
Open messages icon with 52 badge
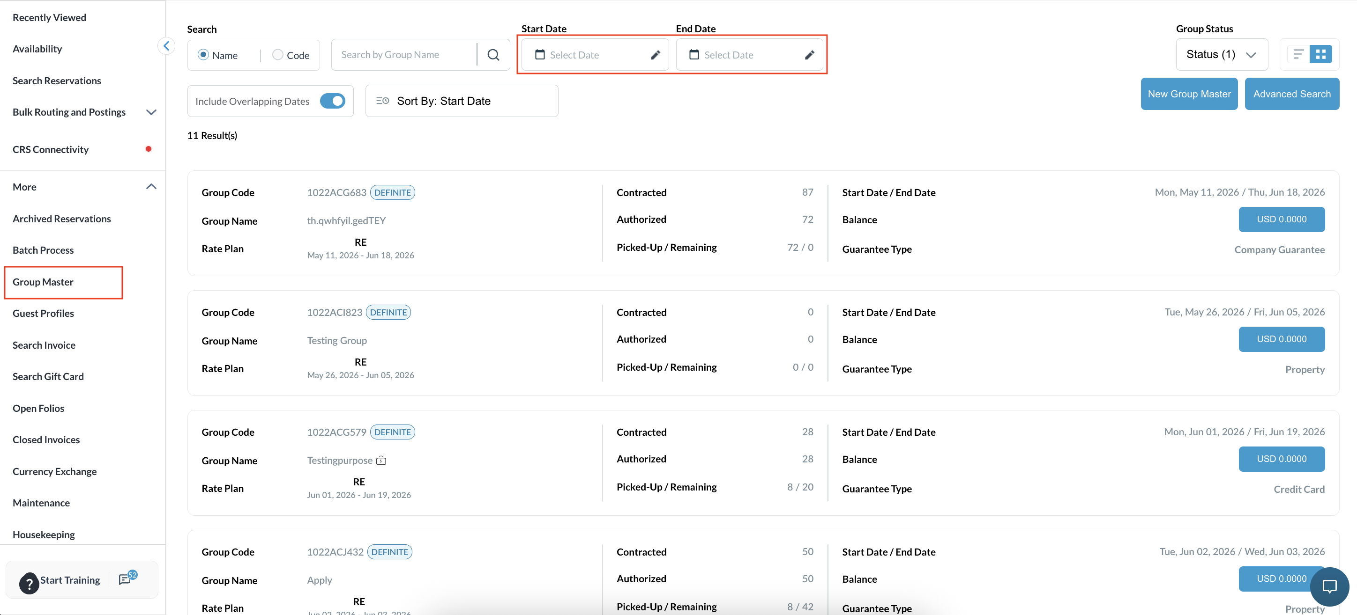coord(127,578)
